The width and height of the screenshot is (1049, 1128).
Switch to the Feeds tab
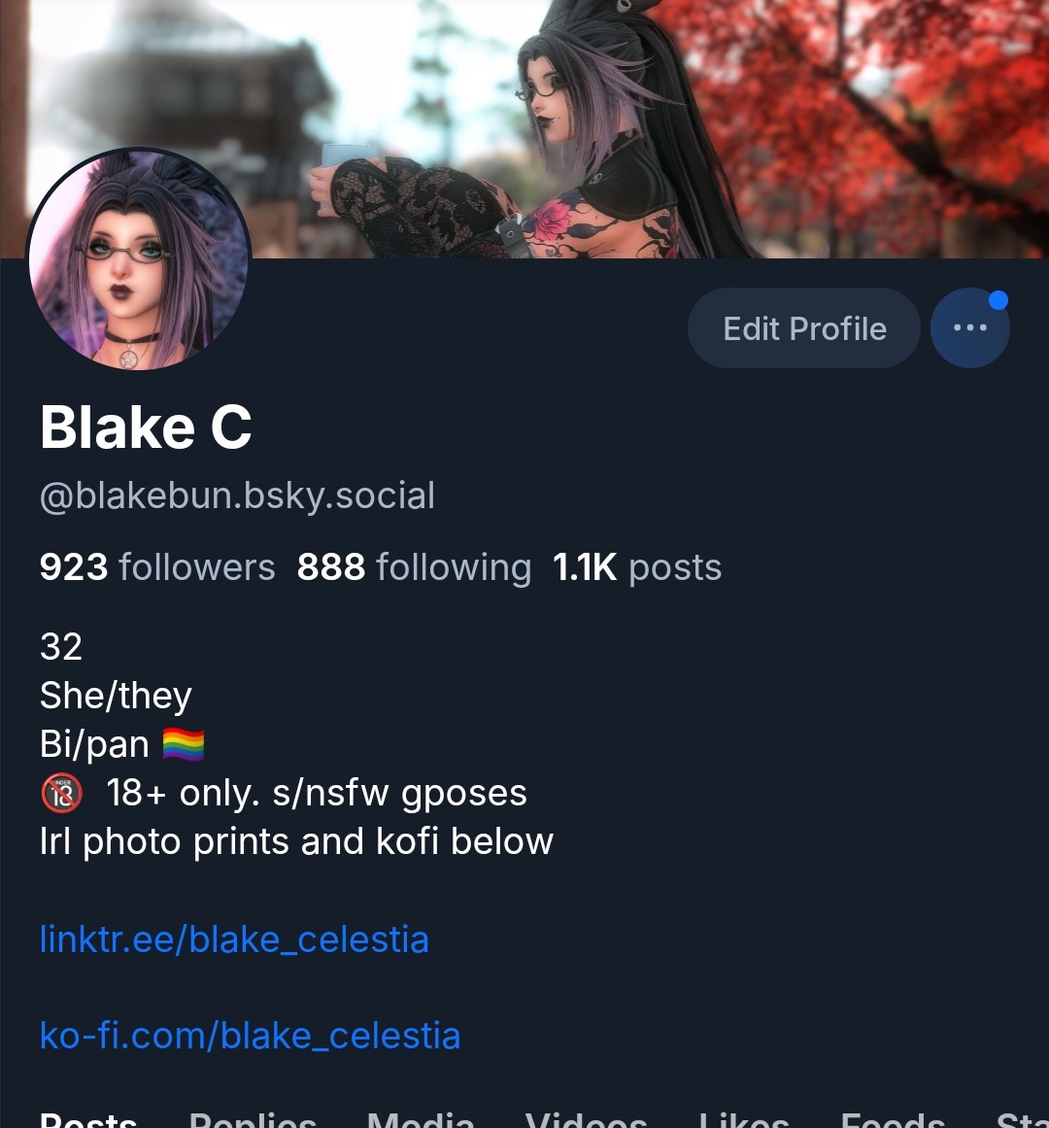click(x=893, y=1119)
